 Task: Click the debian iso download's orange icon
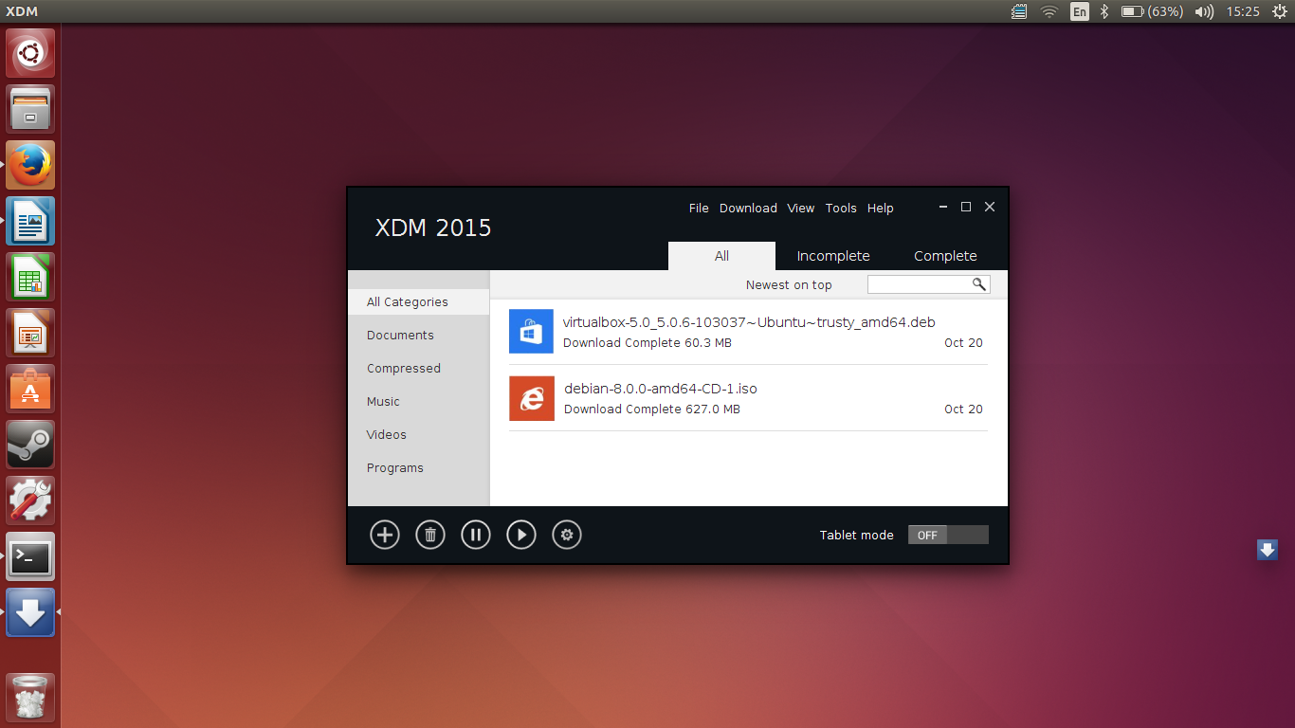531,398
